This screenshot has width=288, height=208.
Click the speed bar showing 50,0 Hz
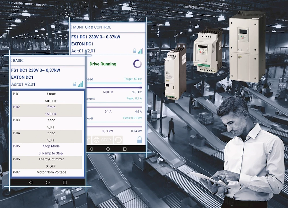(x=114, y=88)
